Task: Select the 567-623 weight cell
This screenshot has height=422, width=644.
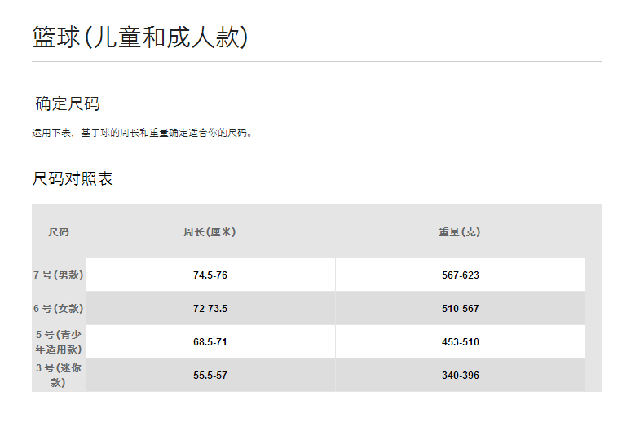Action: [x=461, y=275]
